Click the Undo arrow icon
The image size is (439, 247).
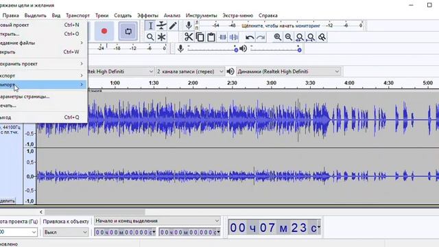[250, 37]
